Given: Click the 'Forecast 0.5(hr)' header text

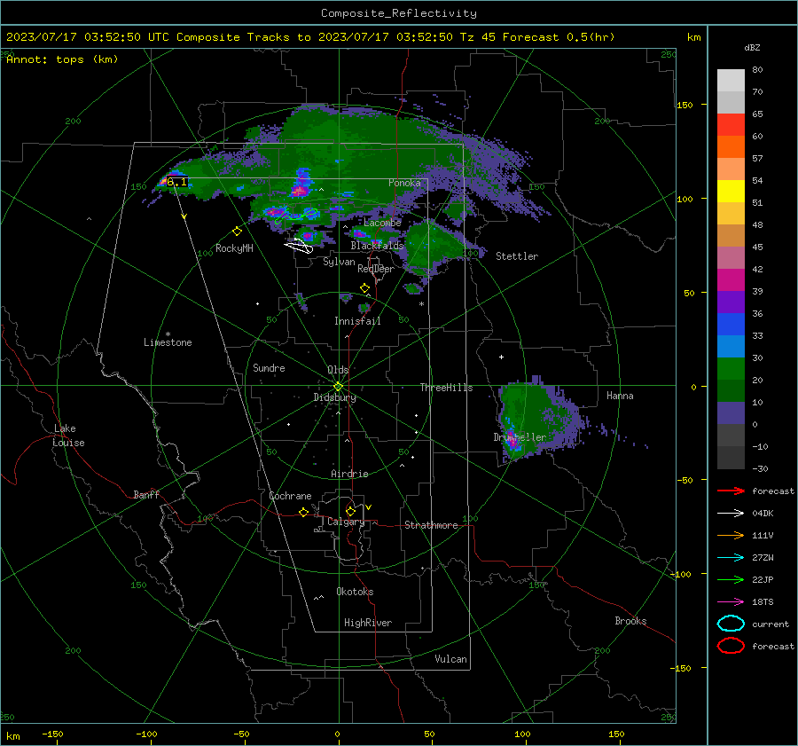Looking at the screenshot, I should pyautogui.click(x=559, y=37).
